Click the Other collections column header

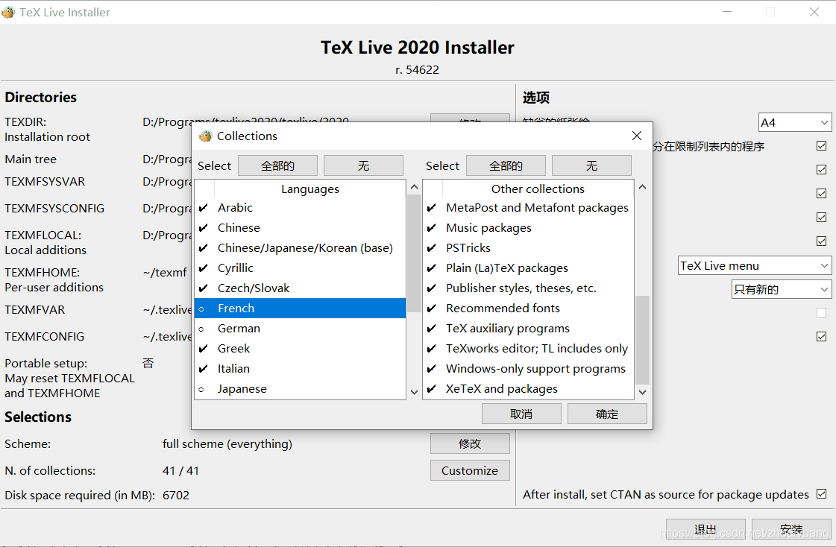pyautogui.click(x=538, y=189)
